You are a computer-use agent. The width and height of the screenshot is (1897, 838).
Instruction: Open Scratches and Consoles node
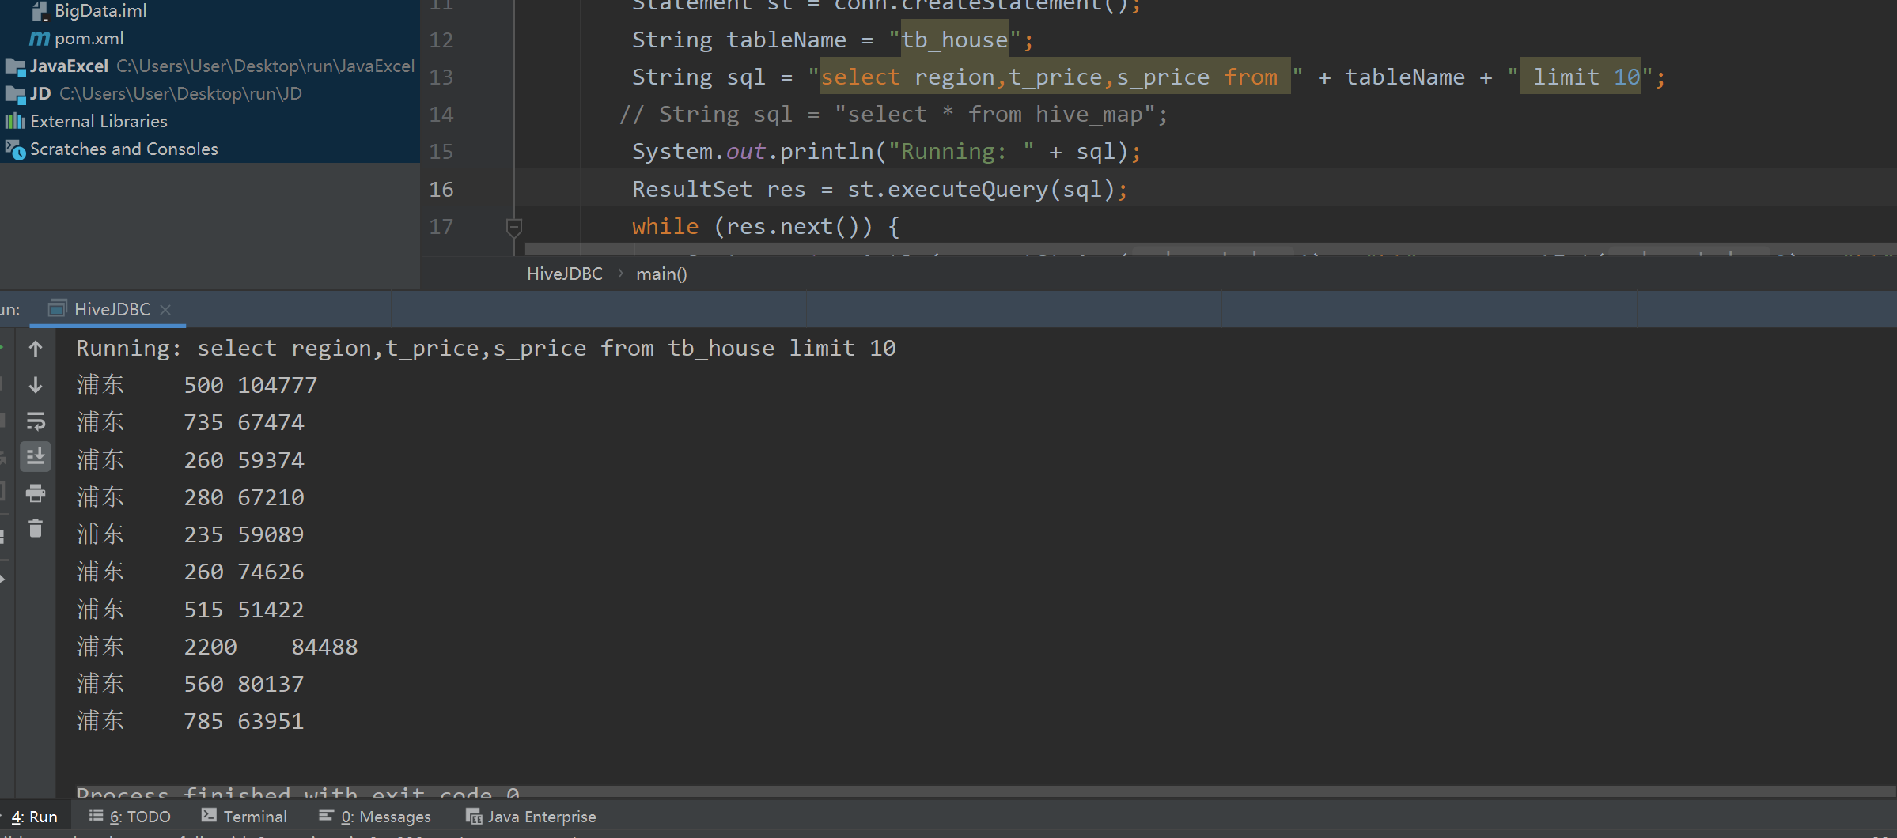[x=123, y=149]
